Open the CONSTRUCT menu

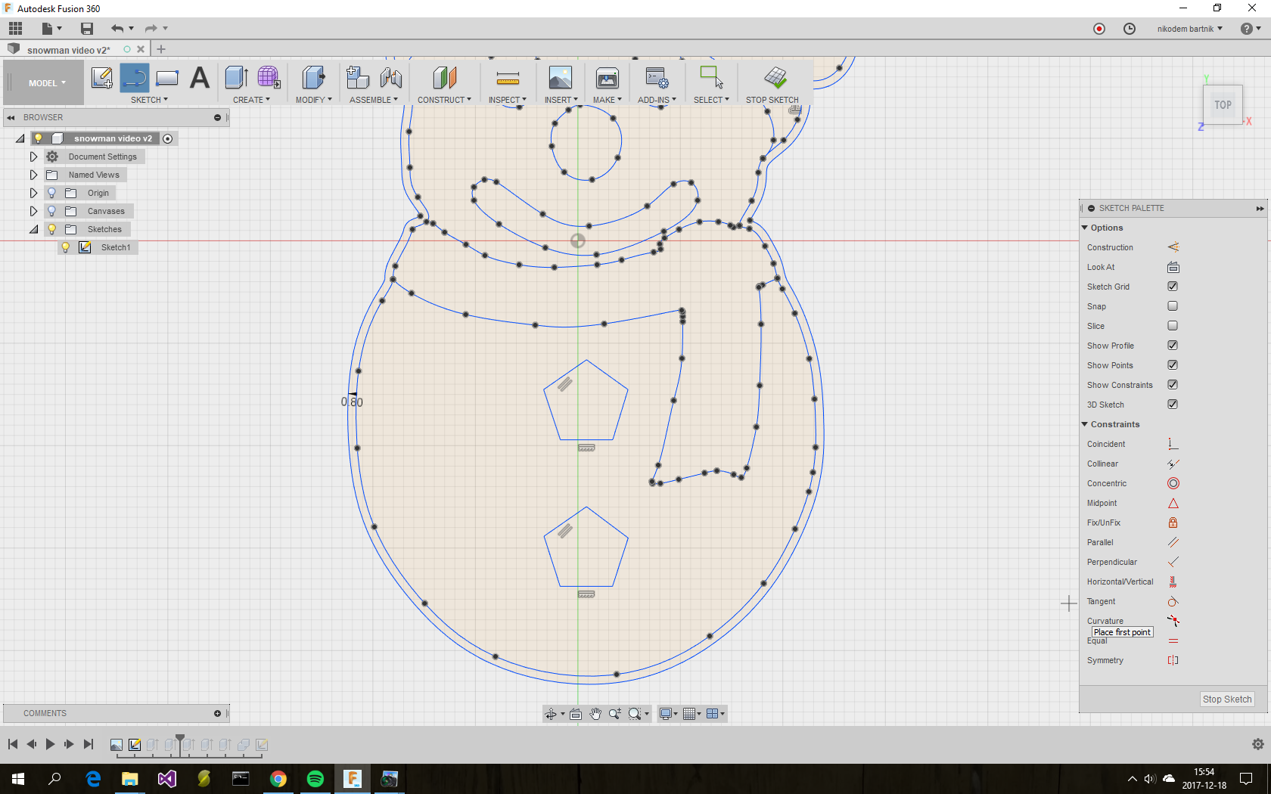(x=444, y=100)
